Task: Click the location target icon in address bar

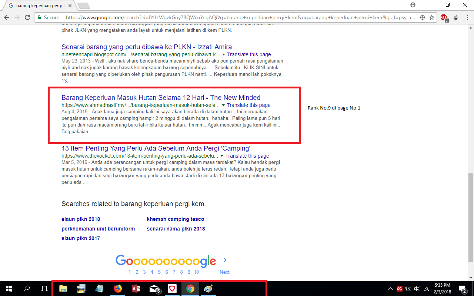Action: 423,17
